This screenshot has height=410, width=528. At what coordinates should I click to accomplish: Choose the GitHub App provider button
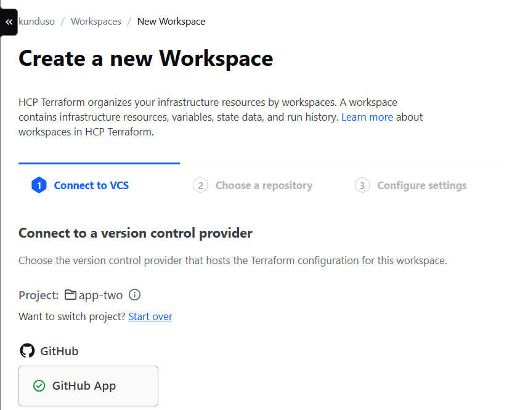tap(88, 386)
